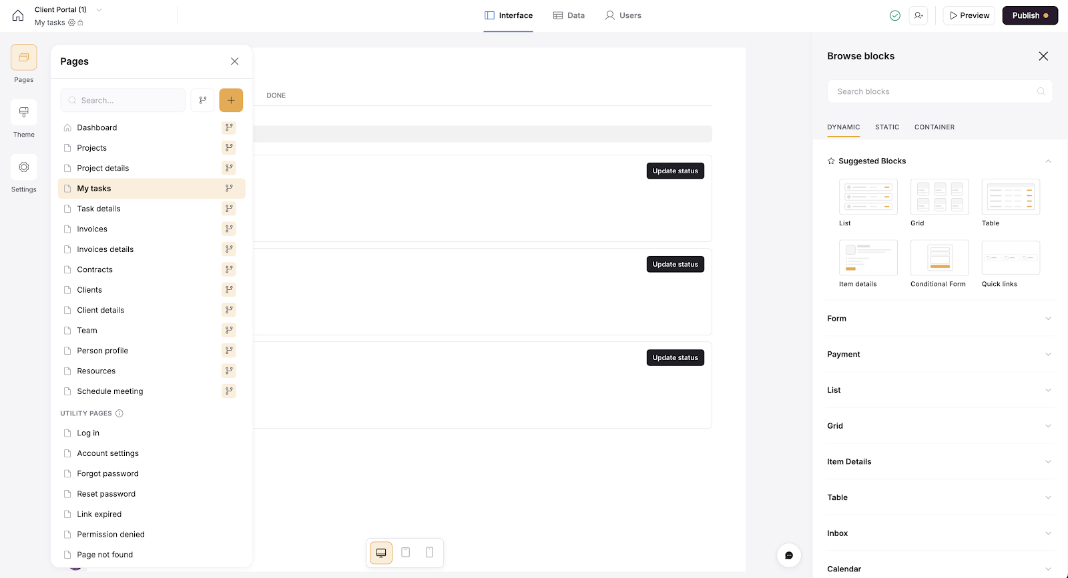The height and width of the screenshot is (578, 1068).
Task: Switch to mobile preview mode
Action: (429, 553)
